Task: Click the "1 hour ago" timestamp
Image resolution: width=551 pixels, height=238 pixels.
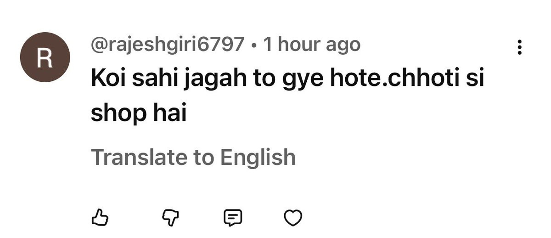Action: pyautogui.click(x=312, y=45)
